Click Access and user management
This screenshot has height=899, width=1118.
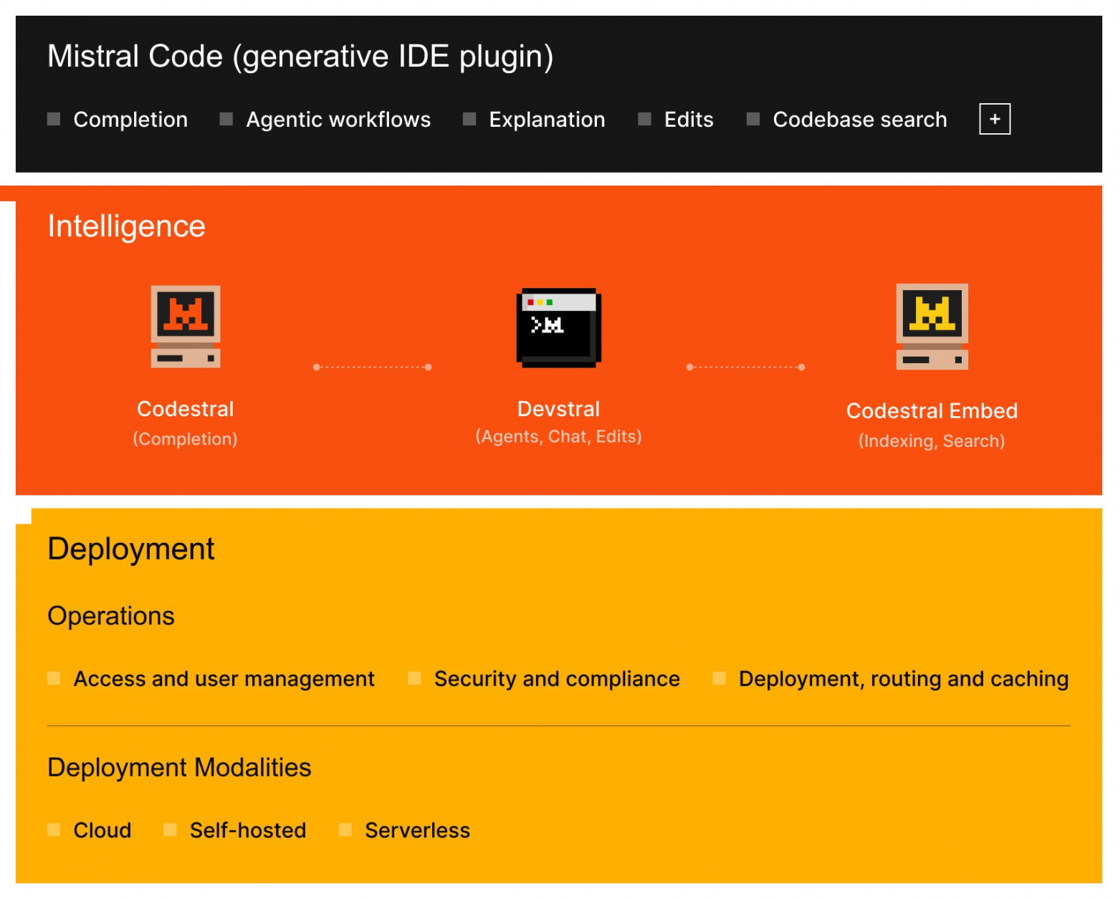(224, 678)
